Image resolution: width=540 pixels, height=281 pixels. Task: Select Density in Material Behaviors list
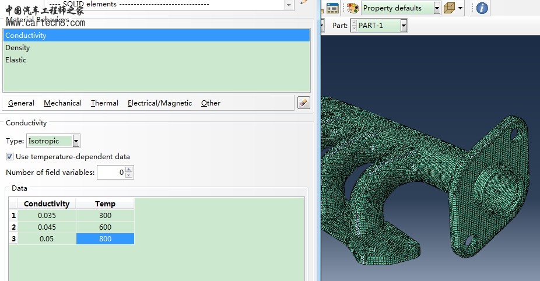17,48
